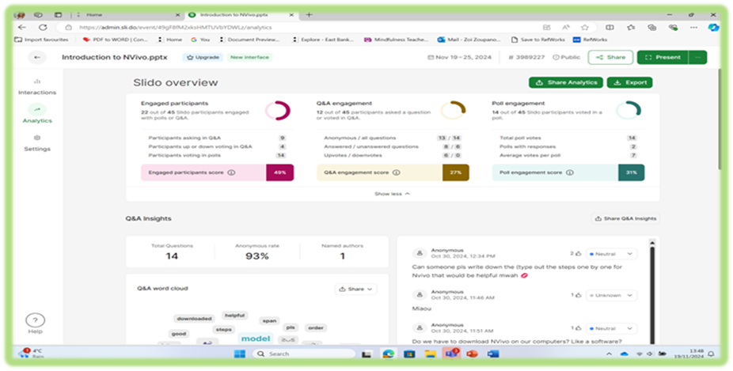The width and height of the screenshot is (733, 371).
Task: Open the Windows Start menu
Action: [x=239, y=354]
